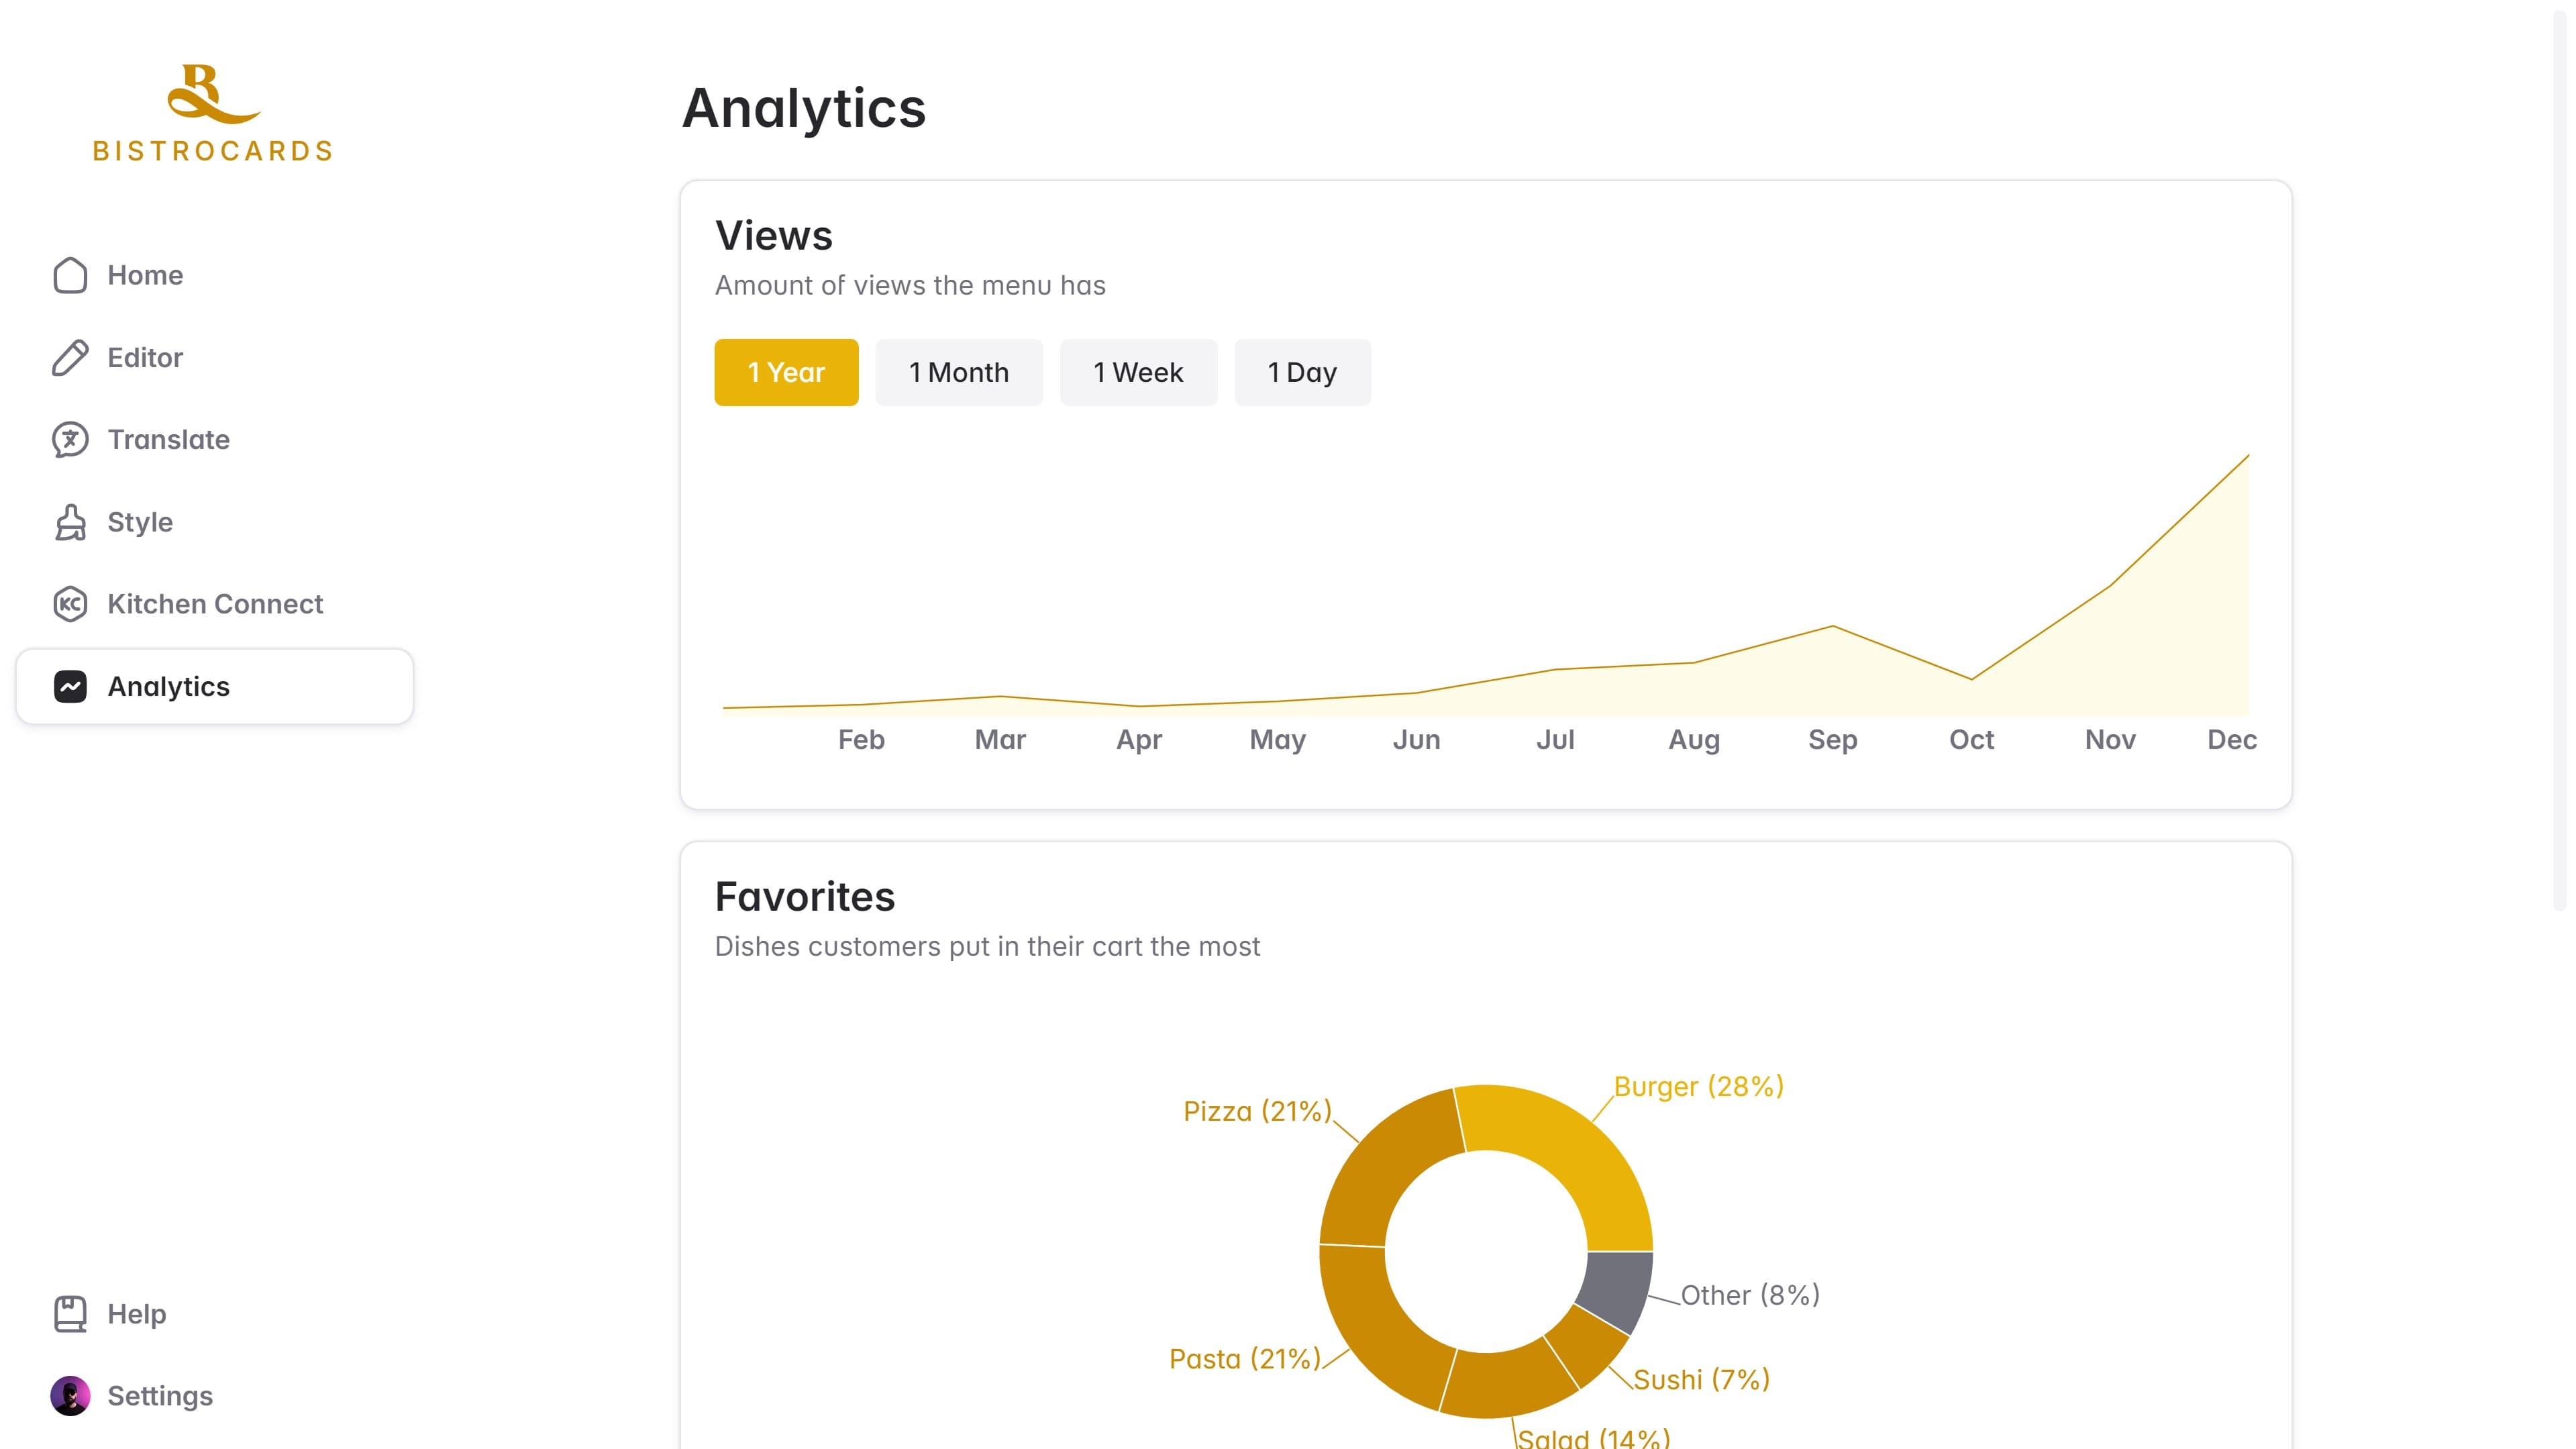Click the BistroCards logo

point(213,113)
